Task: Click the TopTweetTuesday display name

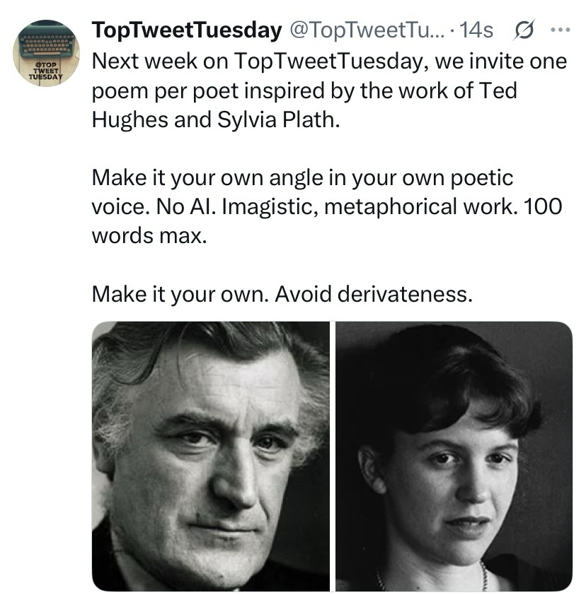Action: click(185, 30)
